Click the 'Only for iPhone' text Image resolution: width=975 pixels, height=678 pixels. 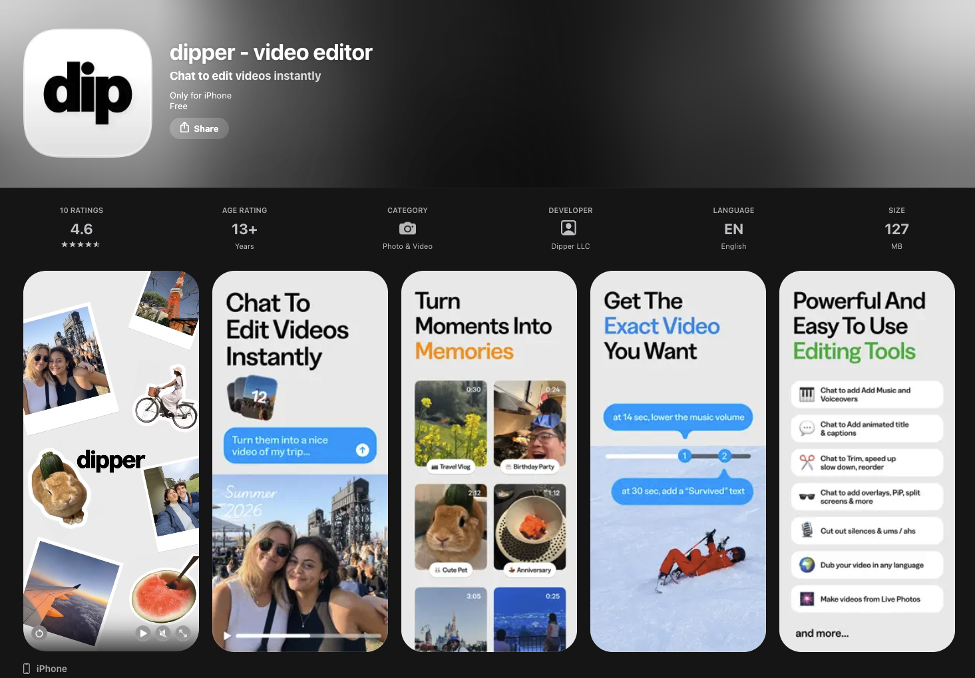point(200,96)
